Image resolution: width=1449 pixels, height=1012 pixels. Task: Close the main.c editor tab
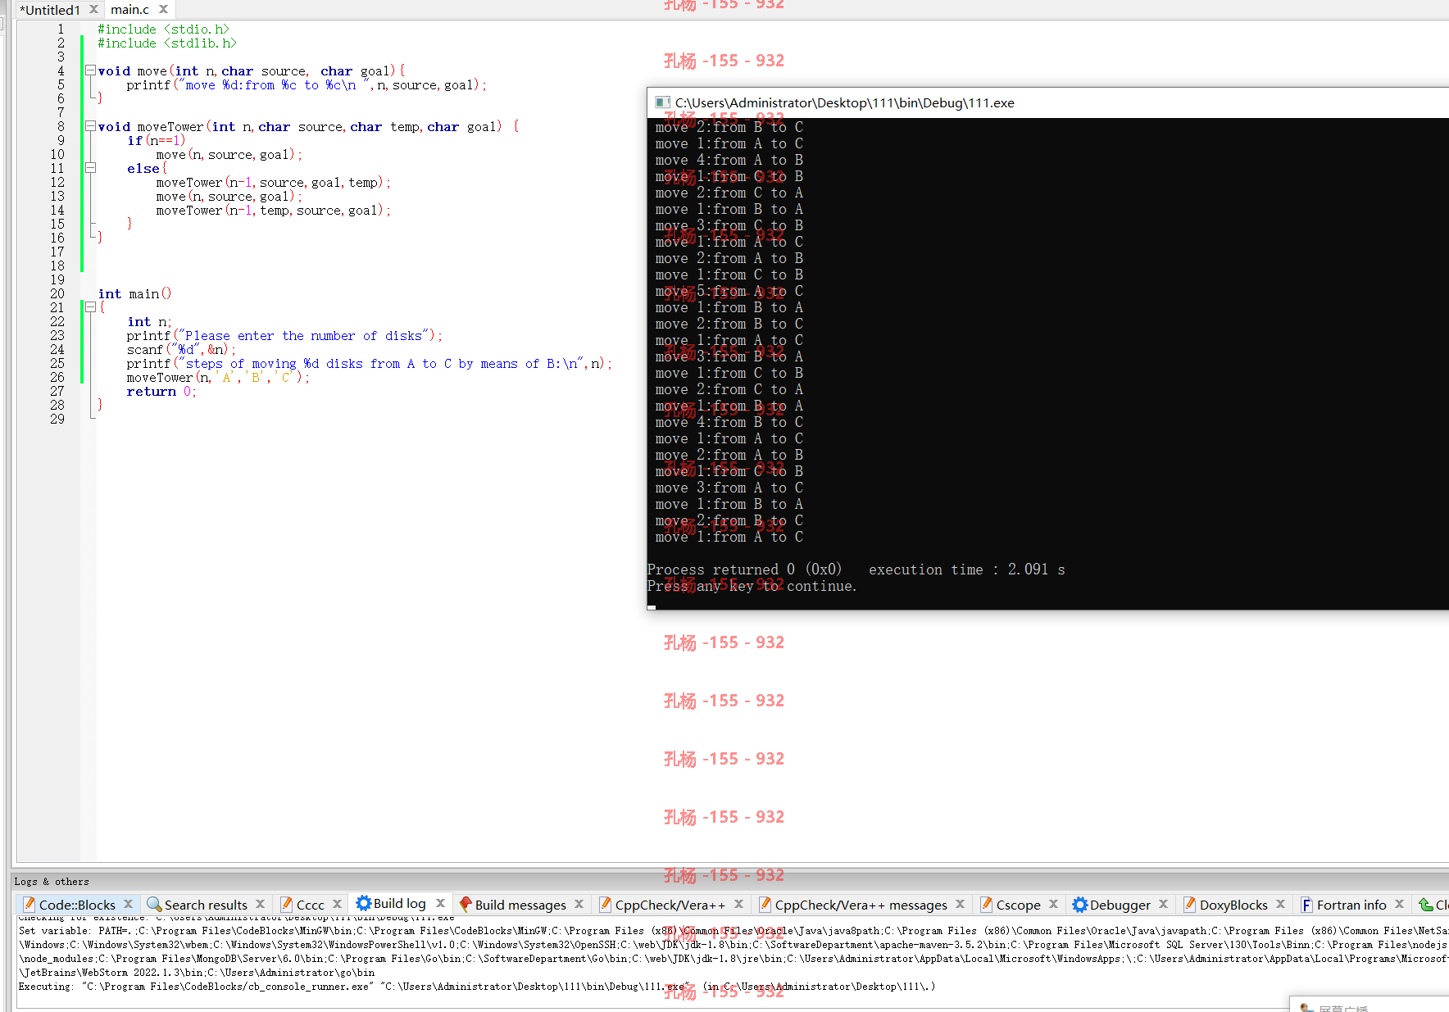pyautogui.click(x=163, y=10)
